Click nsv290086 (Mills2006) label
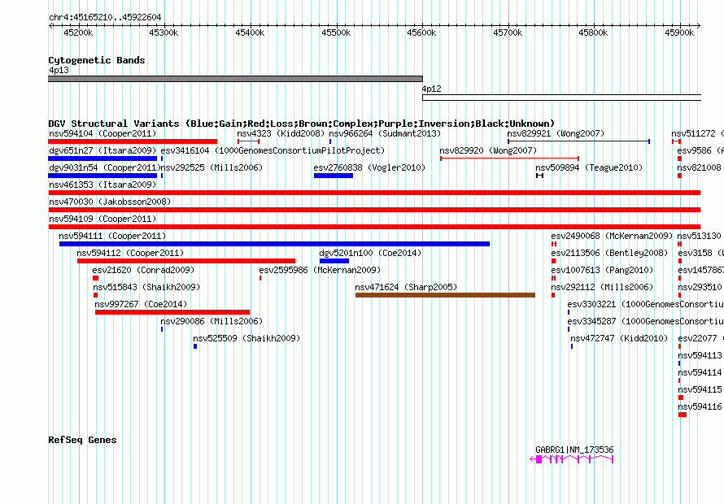Viewport: 724px width, 504px height. (212, 321)
